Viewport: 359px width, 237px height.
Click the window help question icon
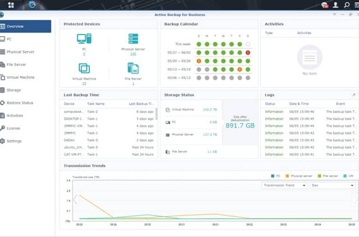click(x=334, y=15)
